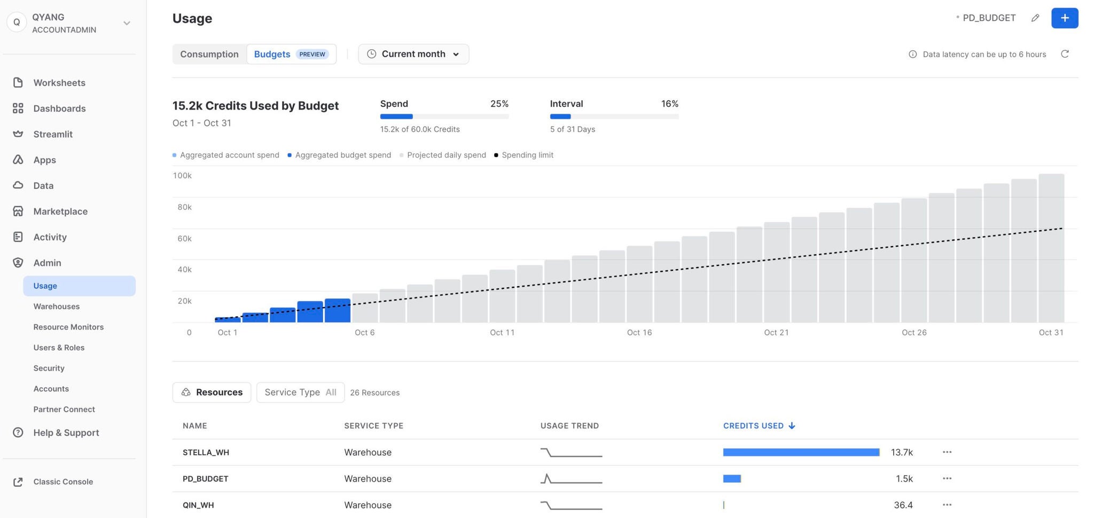
Task: Refresh usage data with reload icon
Action: [x=1064, y=54]
